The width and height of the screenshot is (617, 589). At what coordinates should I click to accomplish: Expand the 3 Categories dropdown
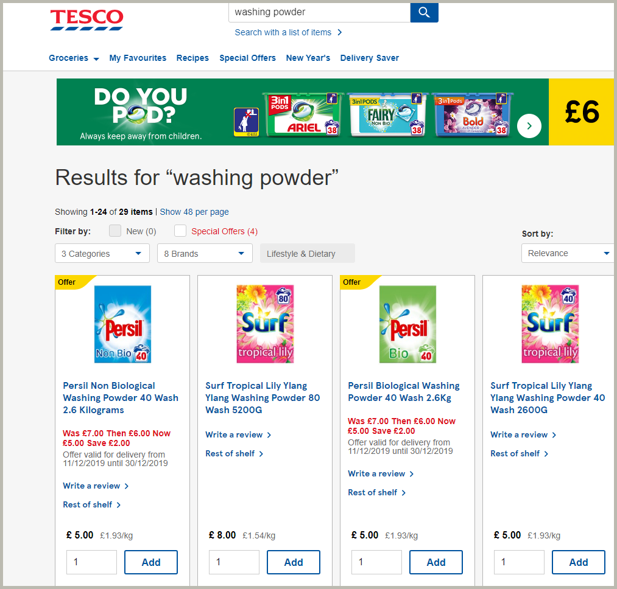tap(102, 254)
